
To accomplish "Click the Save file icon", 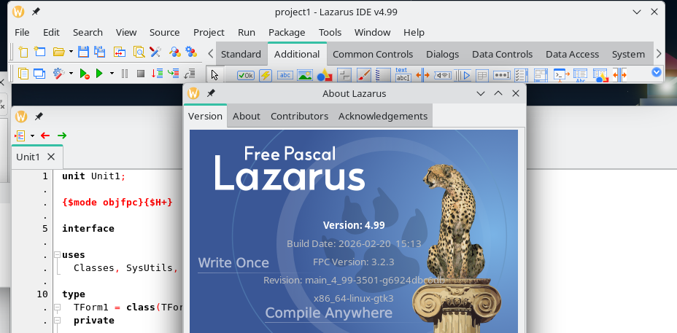I will (x=83, y=52).
